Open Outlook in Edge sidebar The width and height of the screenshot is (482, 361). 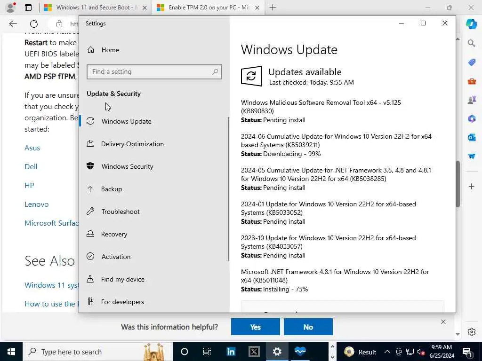[x=472, y=137]
